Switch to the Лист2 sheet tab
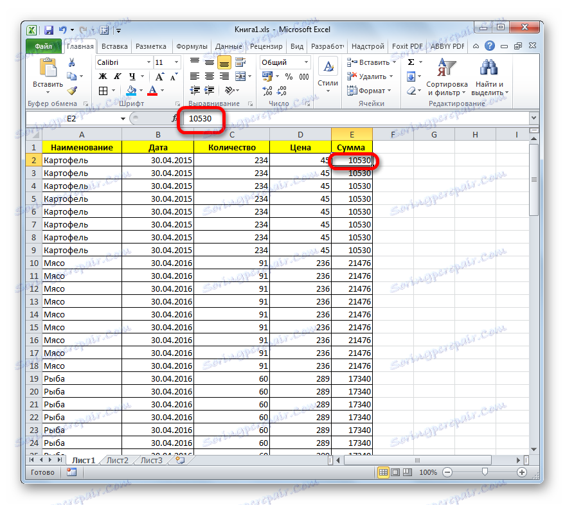565x505 pixels. [117, 459]
